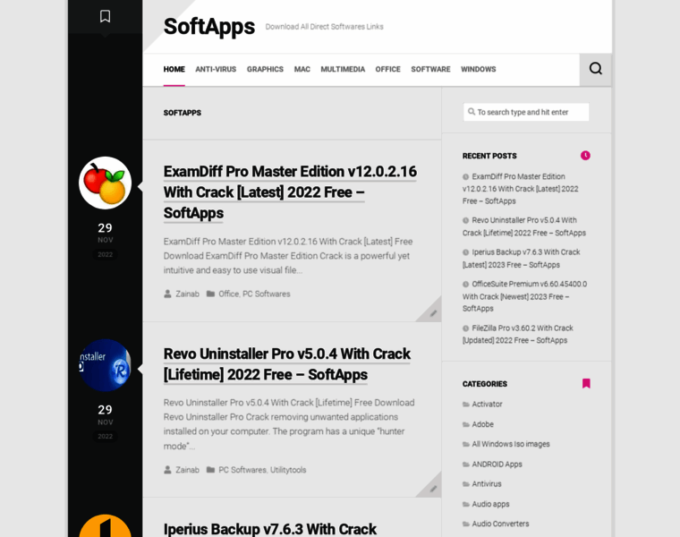Click the pink clock icon beside Recent Posts
The height and width of the screenshot is (537, 680).
point(585,156)
